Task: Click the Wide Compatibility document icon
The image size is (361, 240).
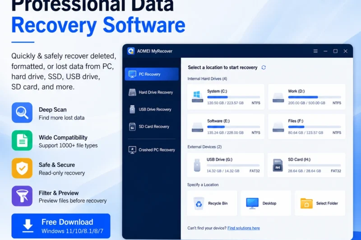Action: [22, 140]
